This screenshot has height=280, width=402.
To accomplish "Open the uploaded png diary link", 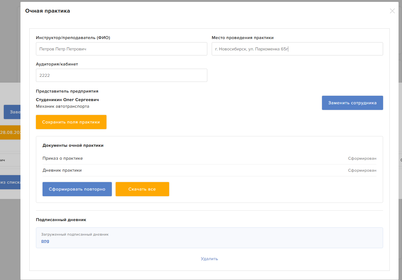I will pyautogui.click(x=45, y=241).
